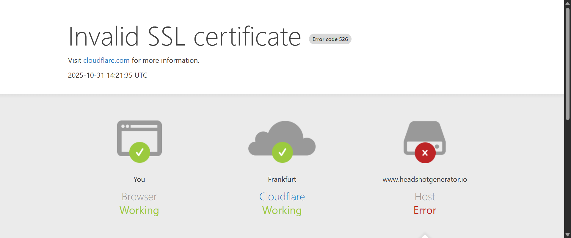Click the green checkmark on browser icon
The height and width of the screenshot is (238, 571).
click(139, 152)
